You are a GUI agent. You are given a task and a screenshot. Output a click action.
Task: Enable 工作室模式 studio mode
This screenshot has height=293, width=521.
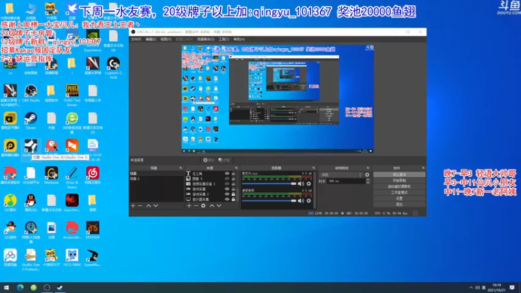pyautogui.click(x=399, y=192)
